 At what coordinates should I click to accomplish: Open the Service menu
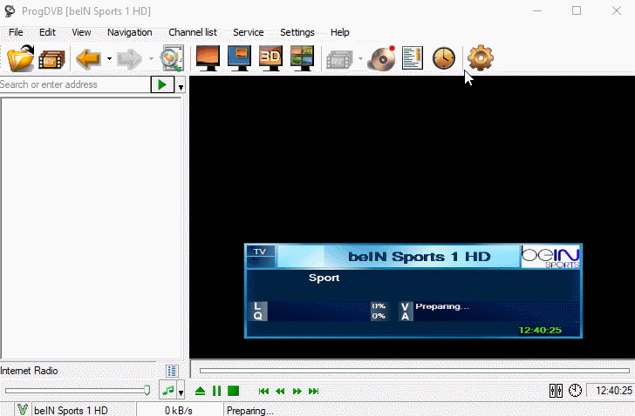(x=249, y=32)
